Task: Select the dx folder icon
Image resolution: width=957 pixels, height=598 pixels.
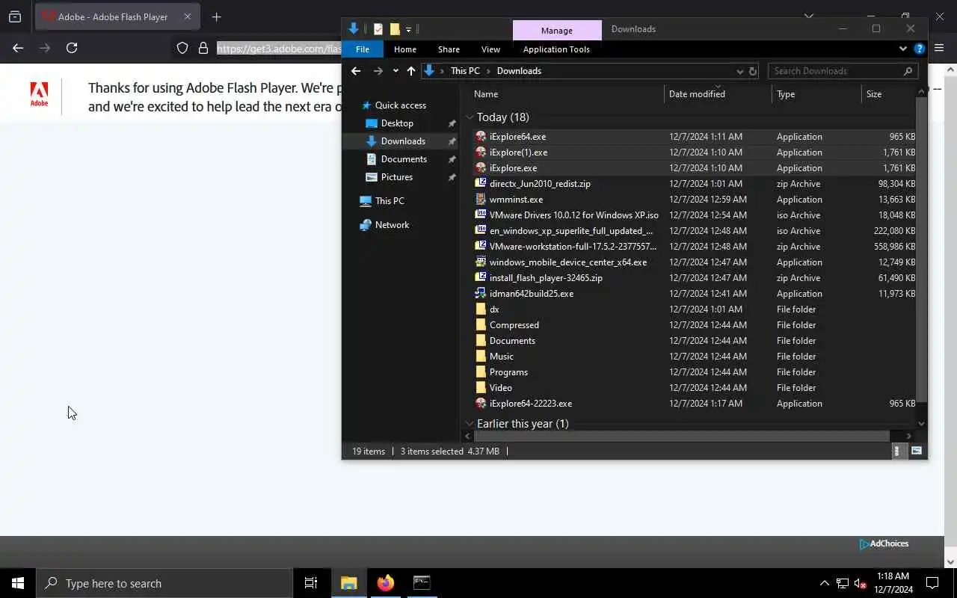Action: [481, 309]
